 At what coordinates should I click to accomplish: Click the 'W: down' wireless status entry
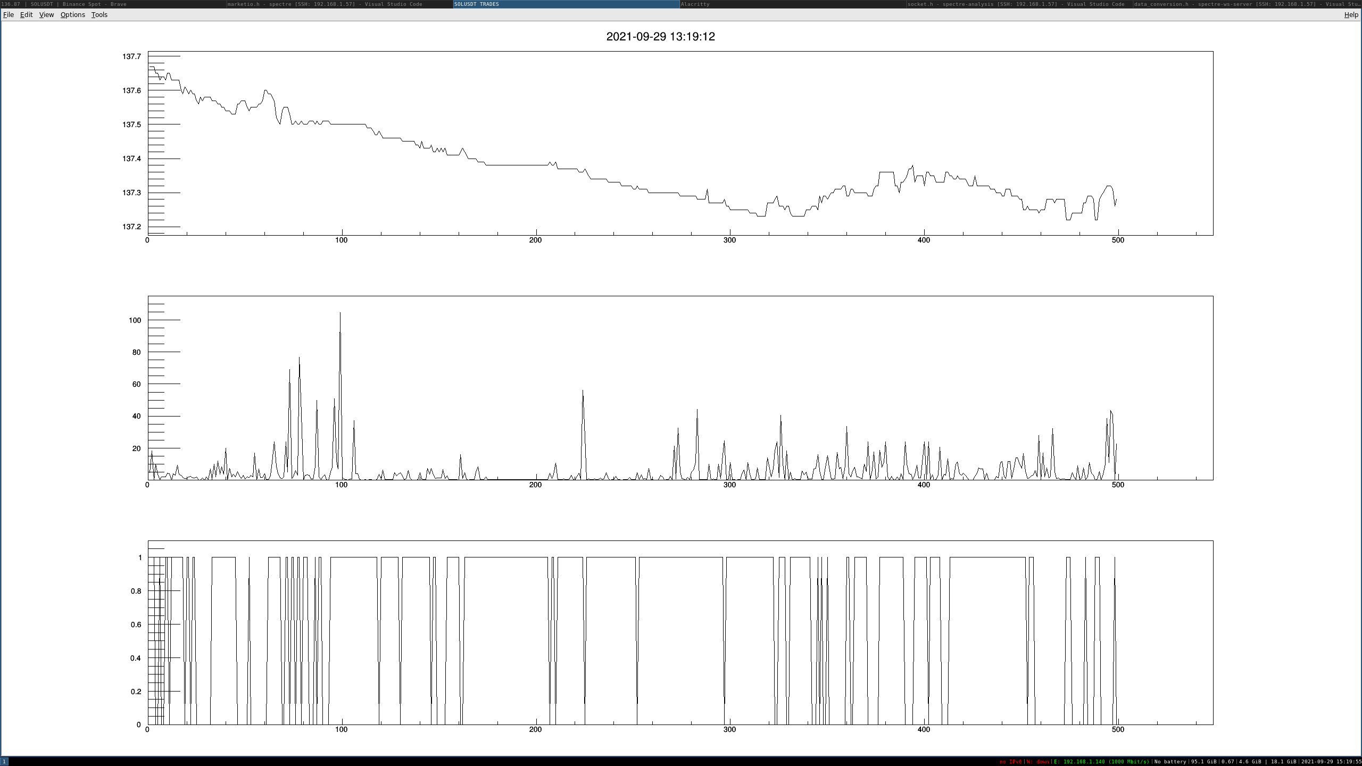click(1037, 762)
